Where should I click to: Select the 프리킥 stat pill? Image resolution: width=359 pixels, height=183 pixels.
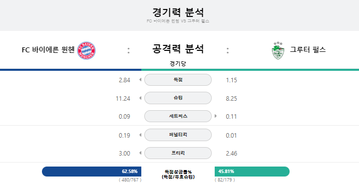point(178,153)
